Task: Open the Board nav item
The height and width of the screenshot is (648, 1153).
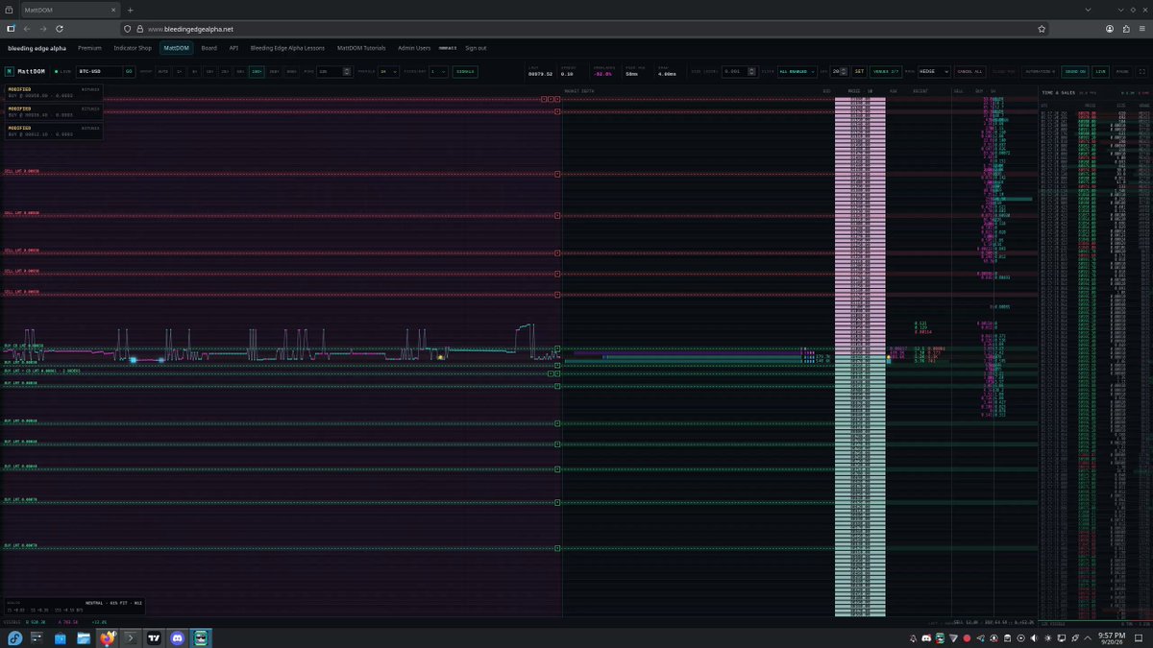Action: 209,47
